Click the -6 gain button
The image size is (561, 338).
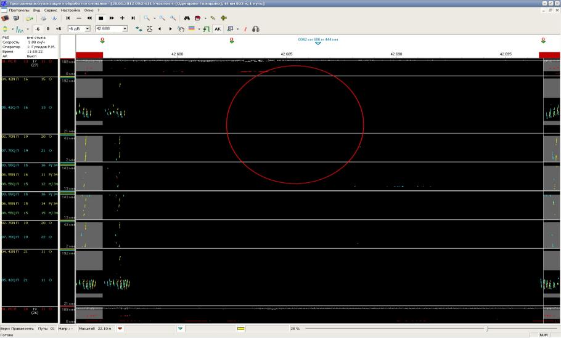38,29
